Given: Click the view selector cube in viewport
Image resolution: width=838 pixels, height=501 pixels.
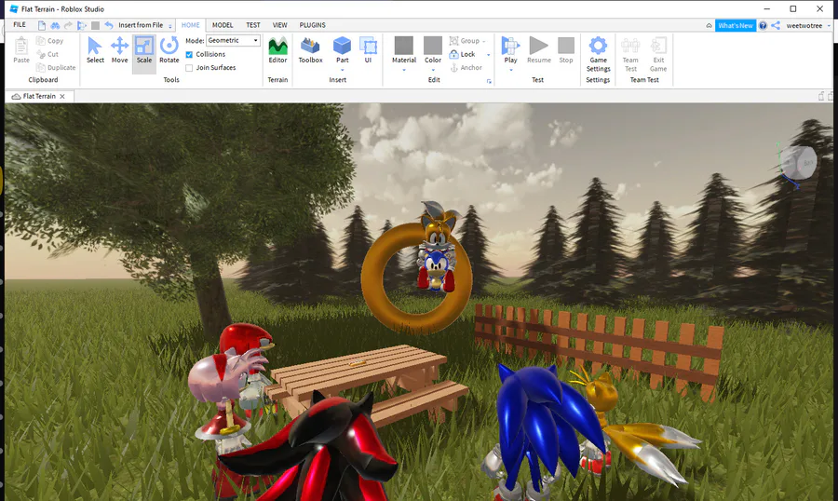Looking at the screenshot, I should 797,163.
